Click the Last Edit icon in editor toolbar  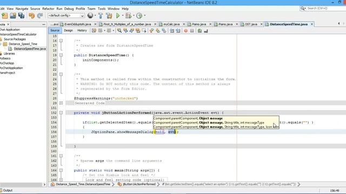[94, 31]
